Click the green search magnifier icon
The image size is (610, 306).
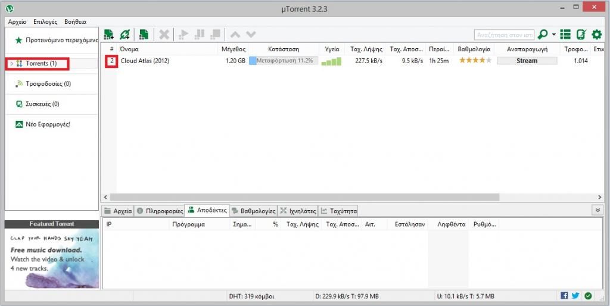click(x=542, y=35)
